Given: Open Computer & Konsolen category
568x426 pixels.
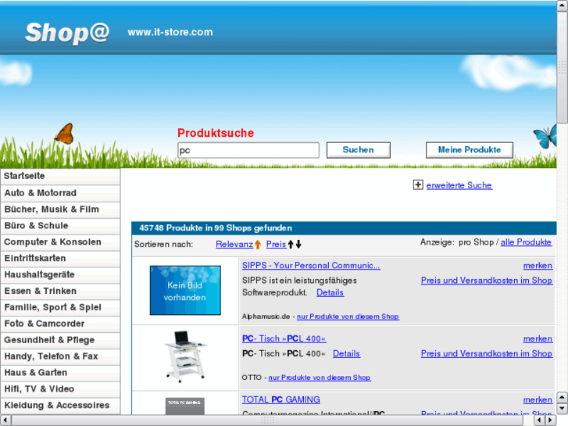Looking at the screenshot, I should click(x=60, y=242).
